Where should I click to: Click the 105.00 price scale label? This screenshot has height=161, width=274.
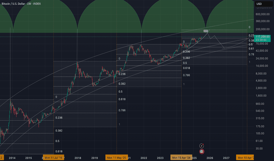260,133
